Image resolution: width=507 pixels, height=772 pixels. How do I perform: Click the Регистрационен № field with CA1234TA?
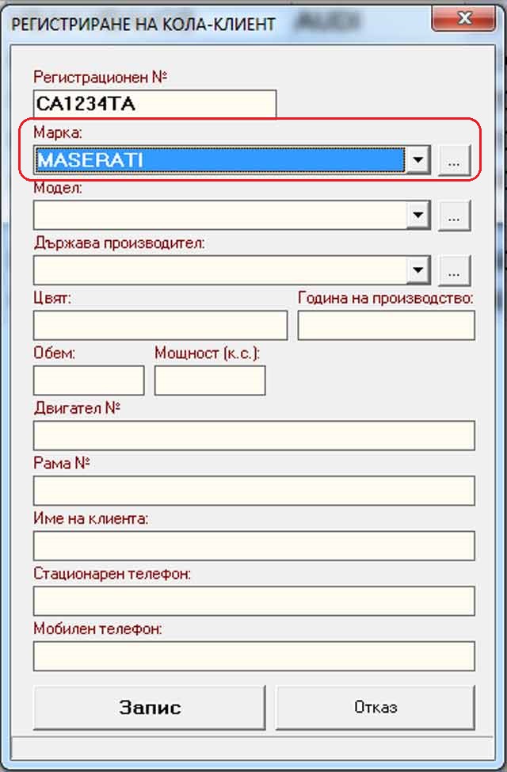[x=154, y=104]
